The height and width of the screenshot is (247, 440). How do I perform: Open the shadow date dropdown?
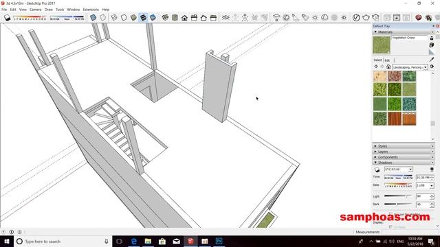coord(432,186)
